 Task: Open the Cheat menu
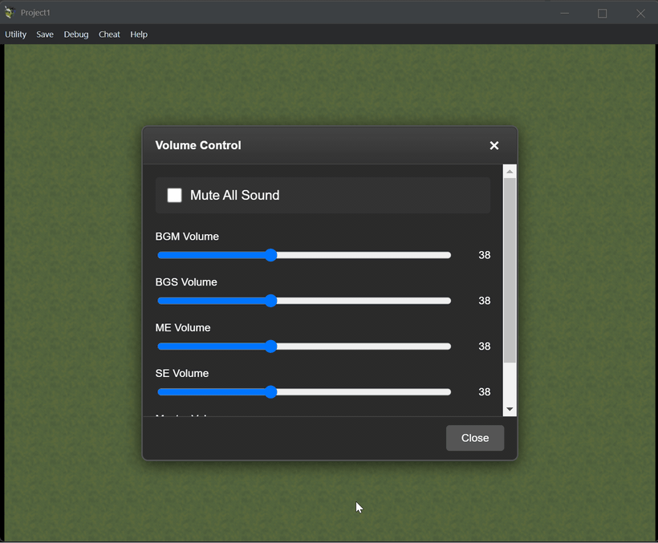(109, 34)
